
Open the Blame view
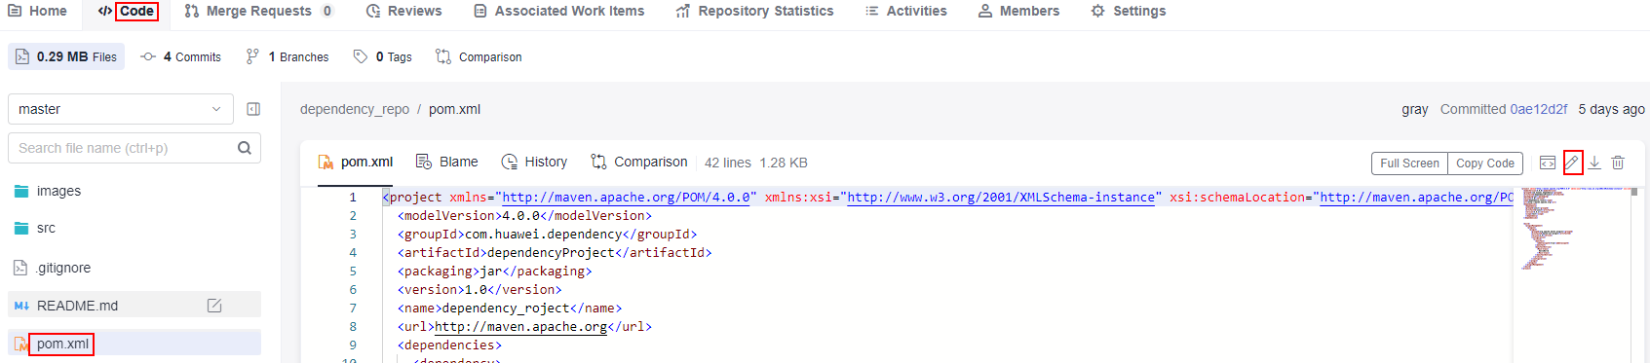446,162
